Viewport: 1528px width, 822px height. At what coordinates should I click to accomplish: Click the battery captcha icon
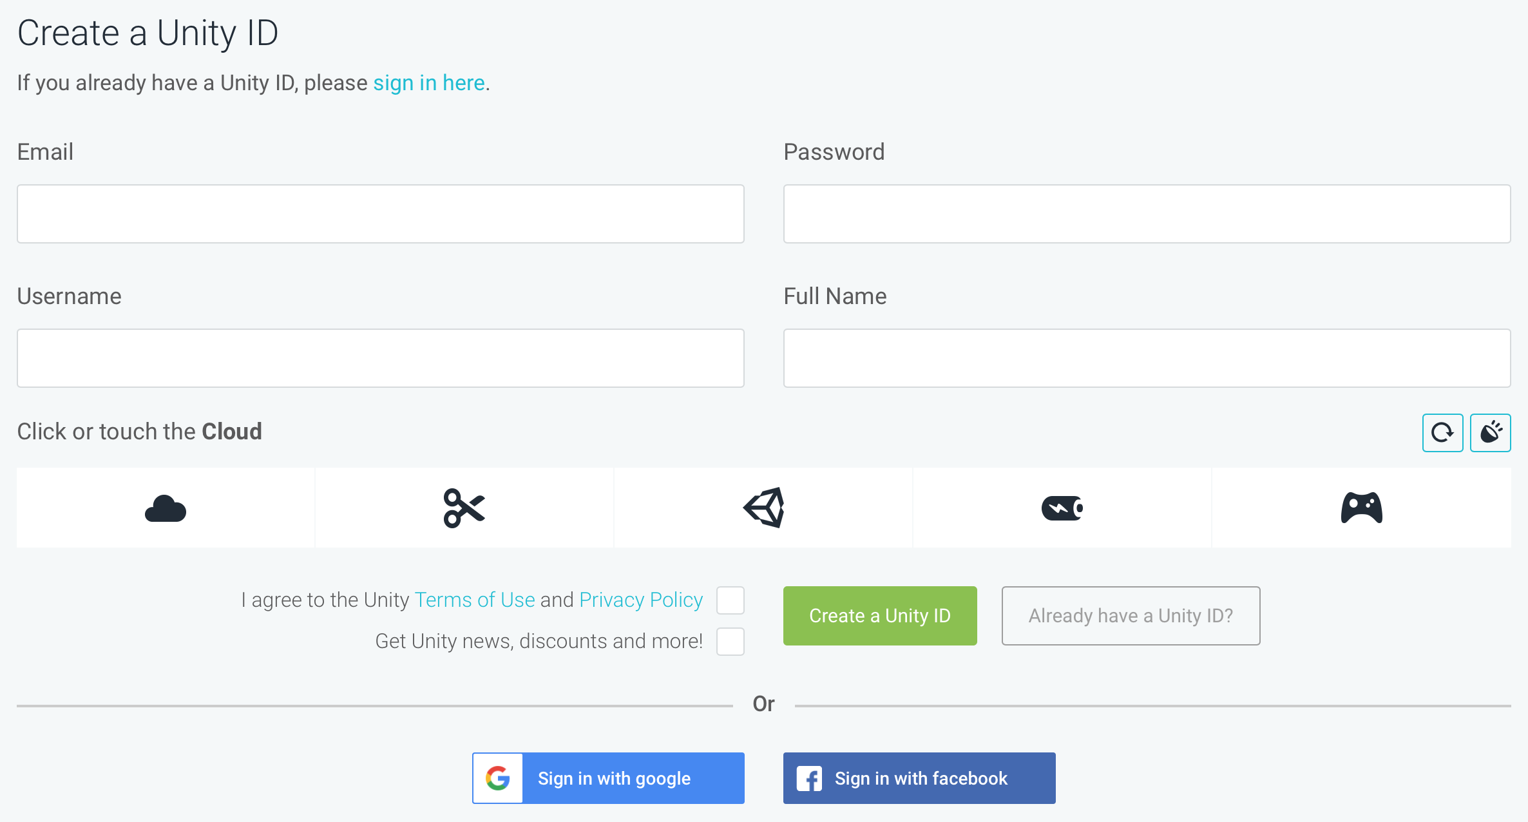(1062, 508)
